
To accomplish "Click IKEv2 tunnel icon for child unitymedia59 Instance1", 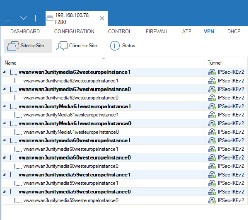I will pyautogui.click(x=212, y=183).
